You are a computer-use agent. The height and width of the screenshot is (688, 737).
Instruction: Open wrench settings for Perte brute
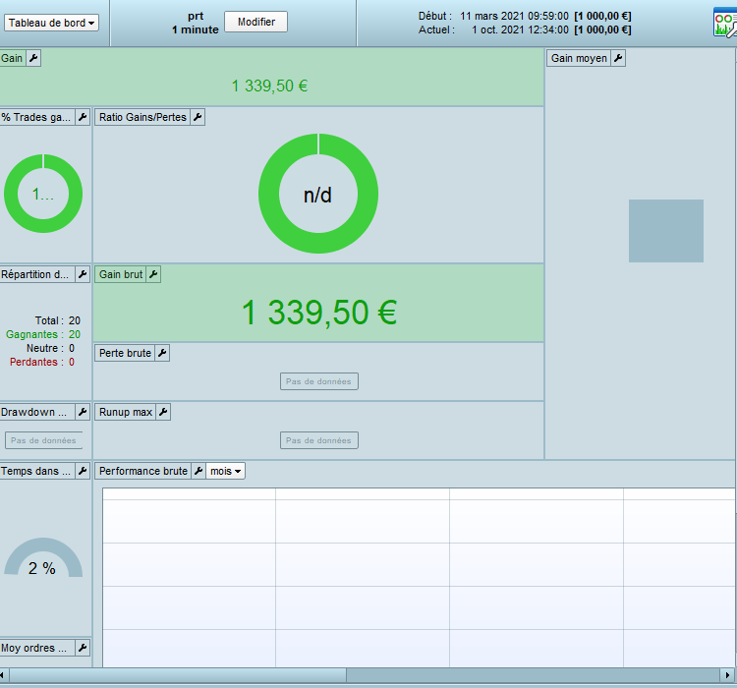(162, 353)
